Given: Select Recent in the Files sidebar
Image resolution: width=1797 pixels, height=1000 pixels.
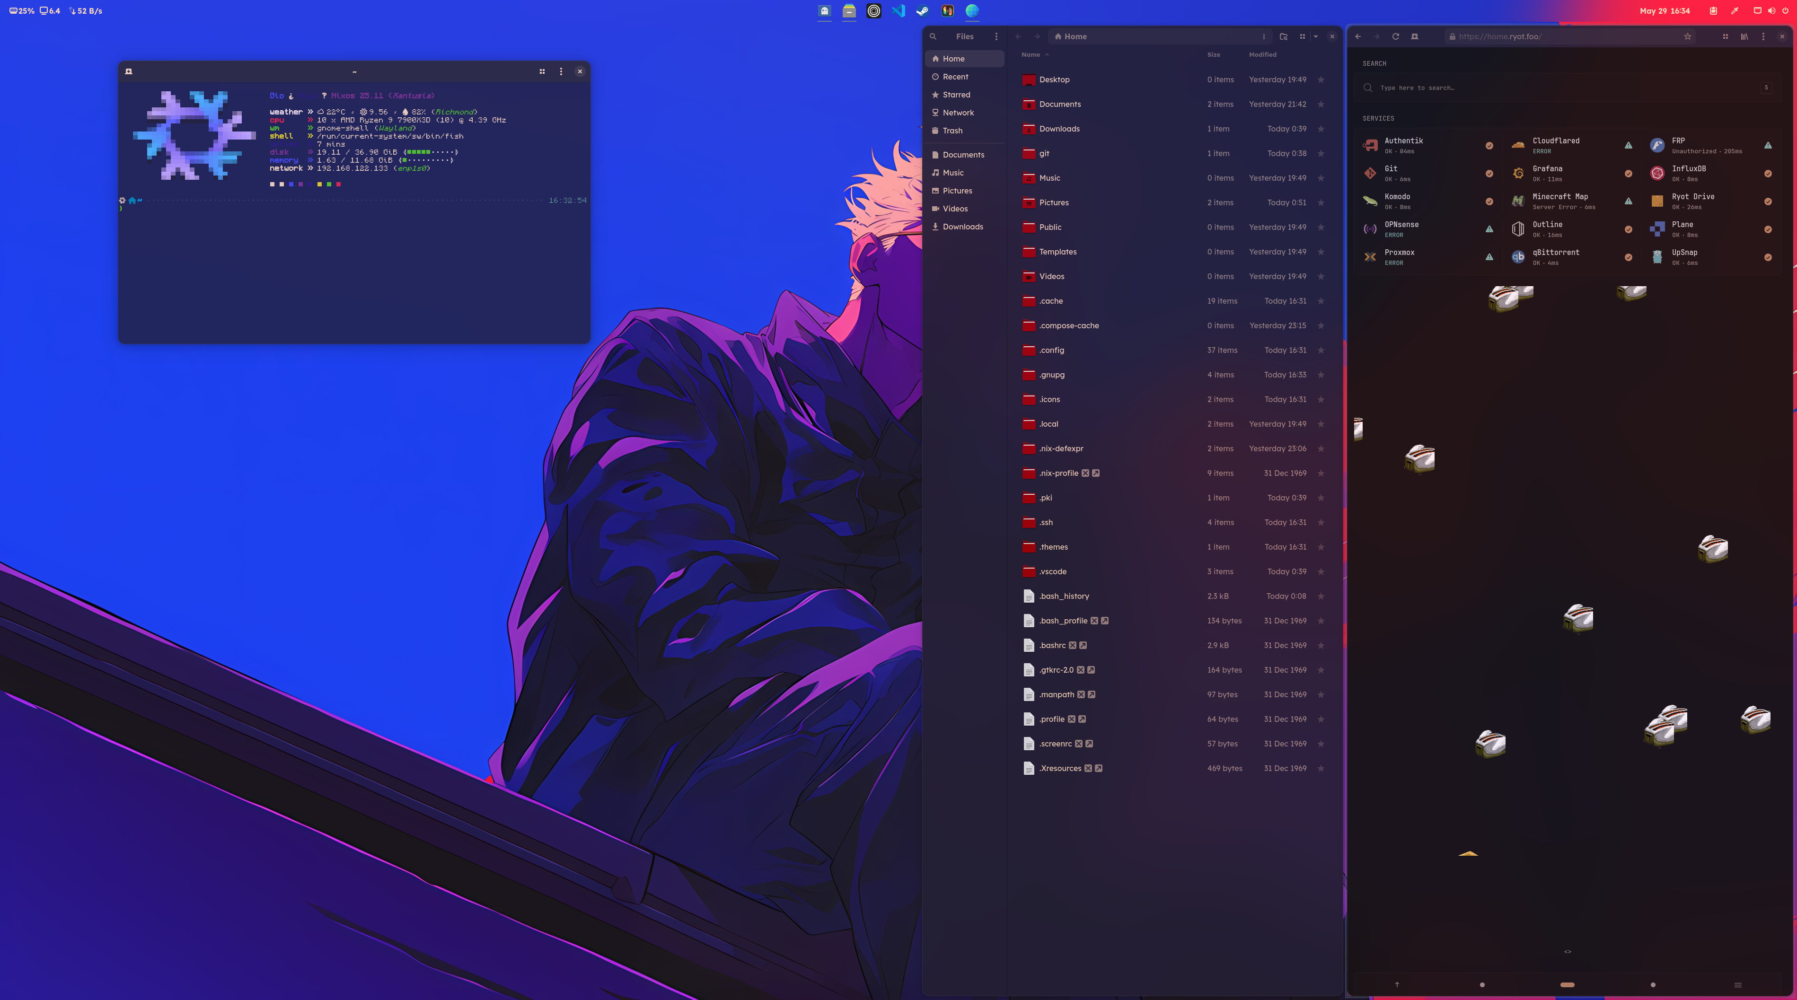Looking at the screenshot, I should (964, 77).
